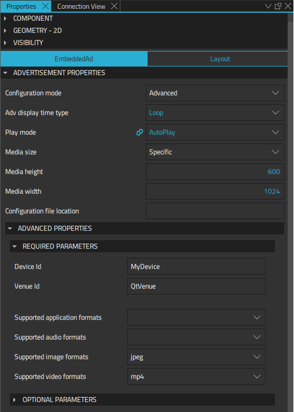
Task: Click the Supported image formats label
Action: pos(52,357)
